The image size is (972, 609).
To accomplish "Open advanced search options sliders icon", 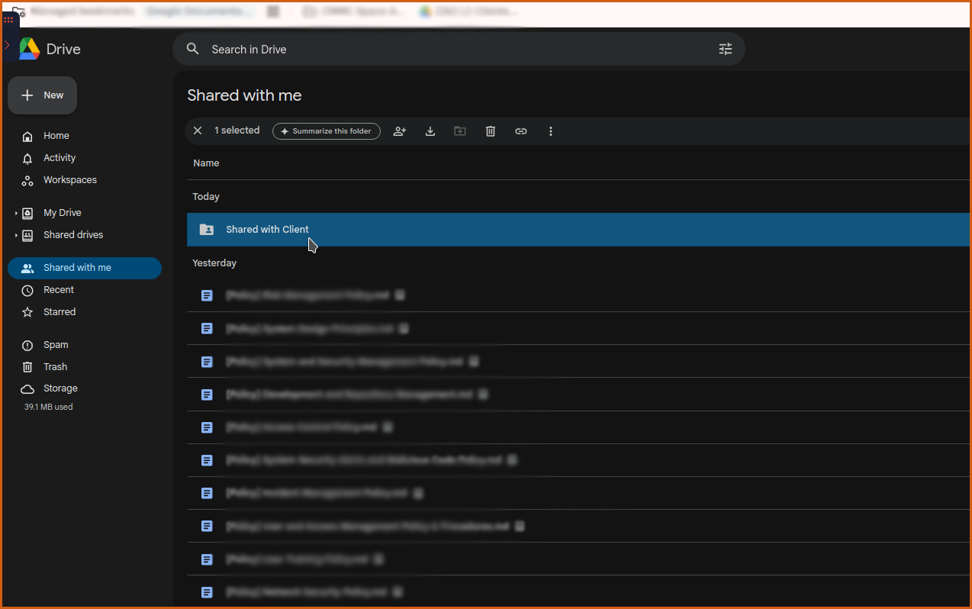I will click(726, 49).
